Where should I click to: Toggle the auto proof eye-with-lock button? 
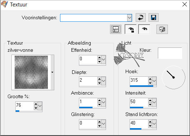pyautogui.click(x=130, y=29)
